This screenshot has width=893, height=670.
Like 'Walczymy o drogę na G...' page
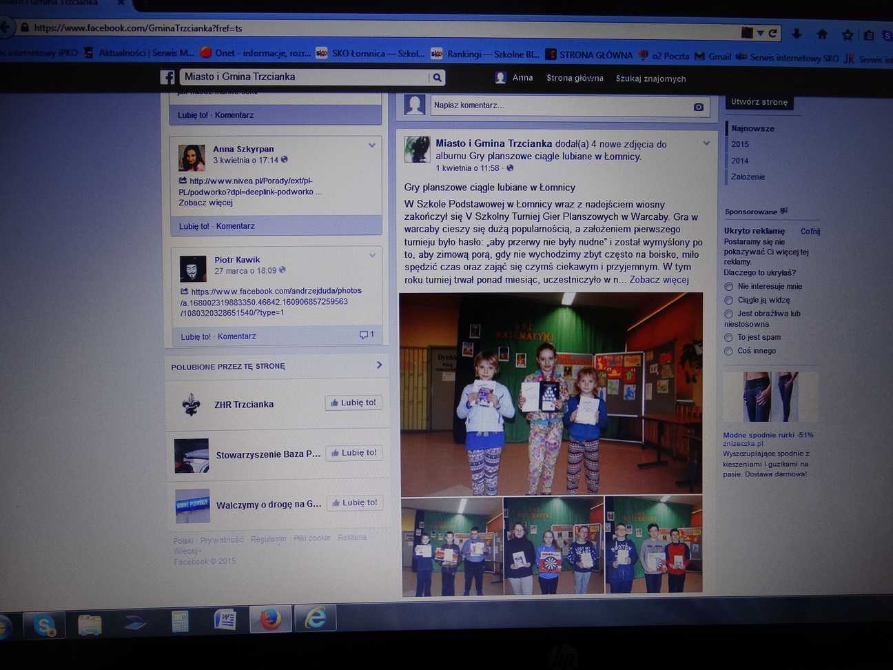(355, 502)
